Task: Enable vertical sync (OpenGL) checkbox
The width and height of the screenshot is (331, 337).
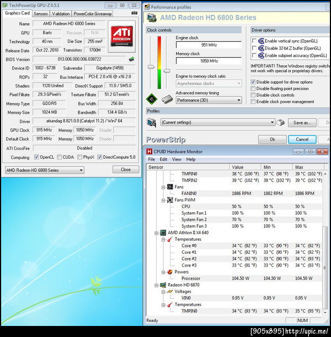Action: click(254, 41)
